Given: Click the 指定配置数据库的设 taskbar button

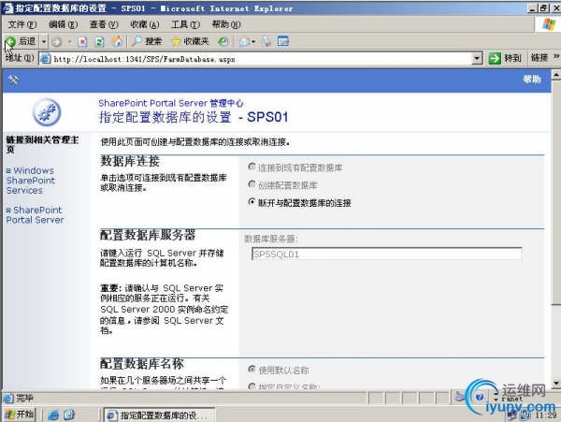Looking at the screenshot, I should point(159,415).
